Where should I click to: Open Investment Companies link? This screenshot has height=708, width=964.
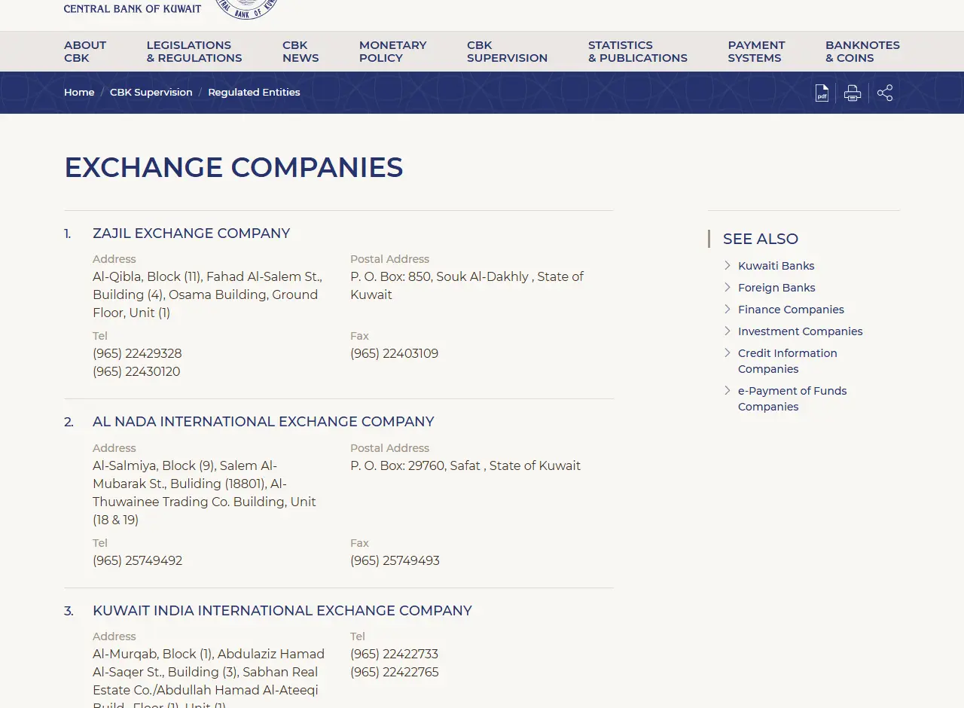[x=800, y=331]
